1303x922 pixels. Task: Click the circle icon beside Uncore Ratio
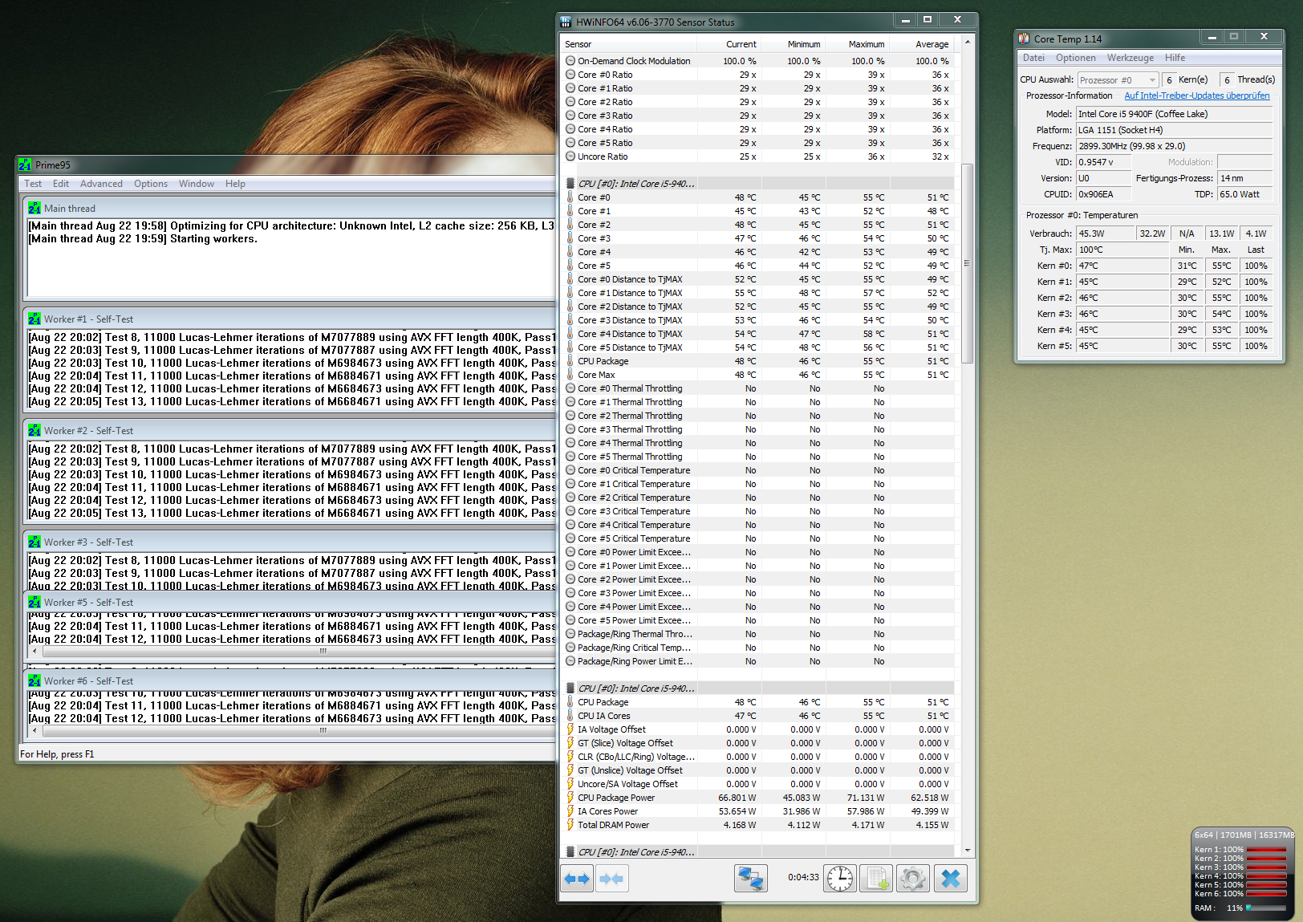click(570, 156)
